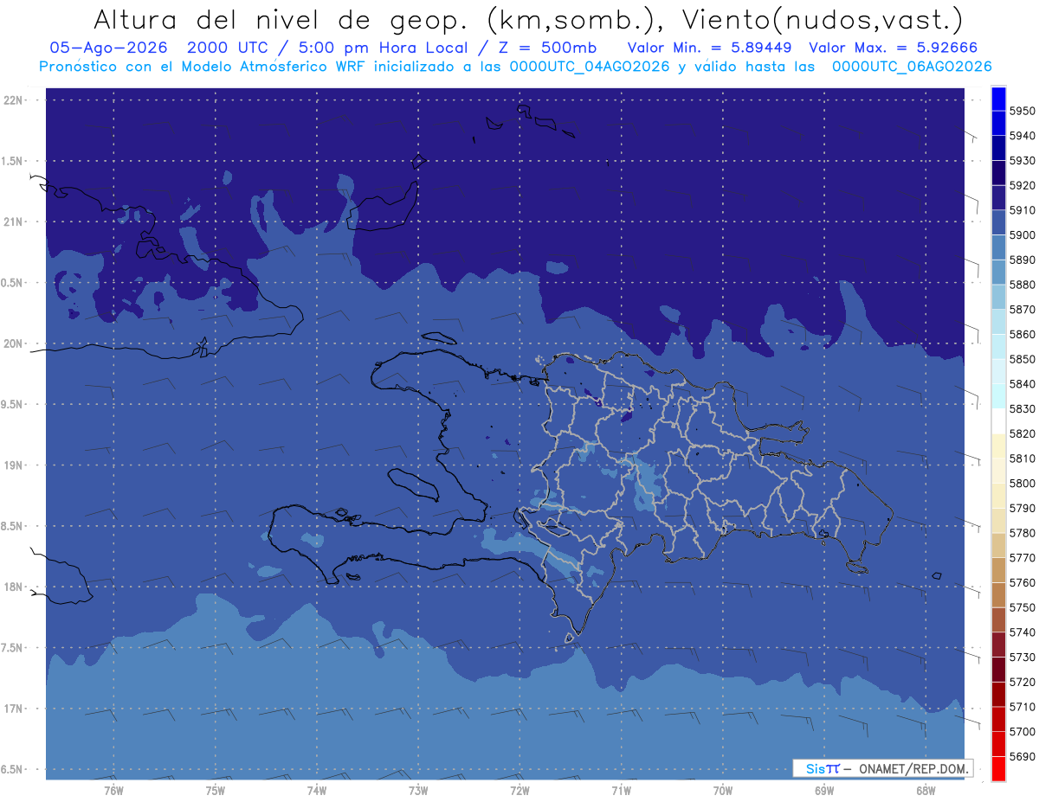Click the 'Z = 500mb' level label
Image resolution: width=1039 pixels, height=802 pixels.
(x=545, y=48)
